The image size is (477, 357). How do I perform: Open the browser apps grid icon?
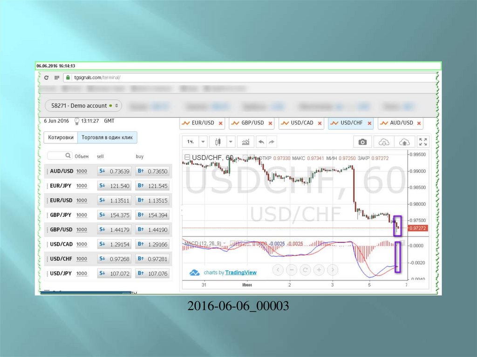point(56,78)
